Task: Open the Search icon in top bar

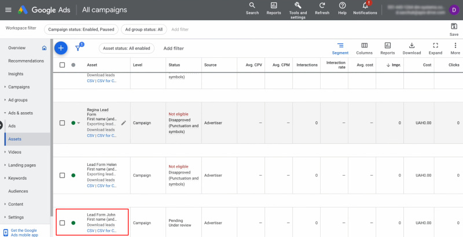Action: pos(252,6)
